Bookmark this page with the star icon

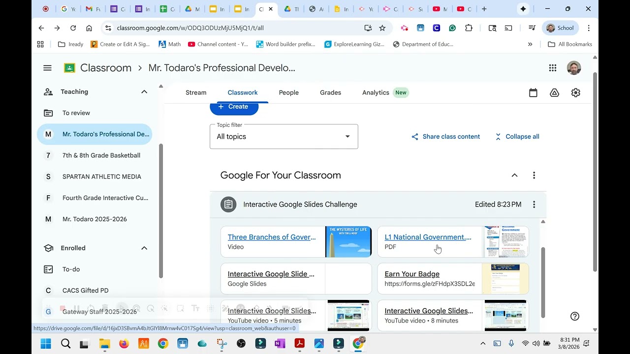pos(382,28)
